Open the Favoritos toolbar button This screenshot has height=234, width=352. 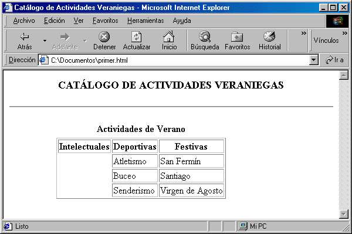tap(237, 40)
